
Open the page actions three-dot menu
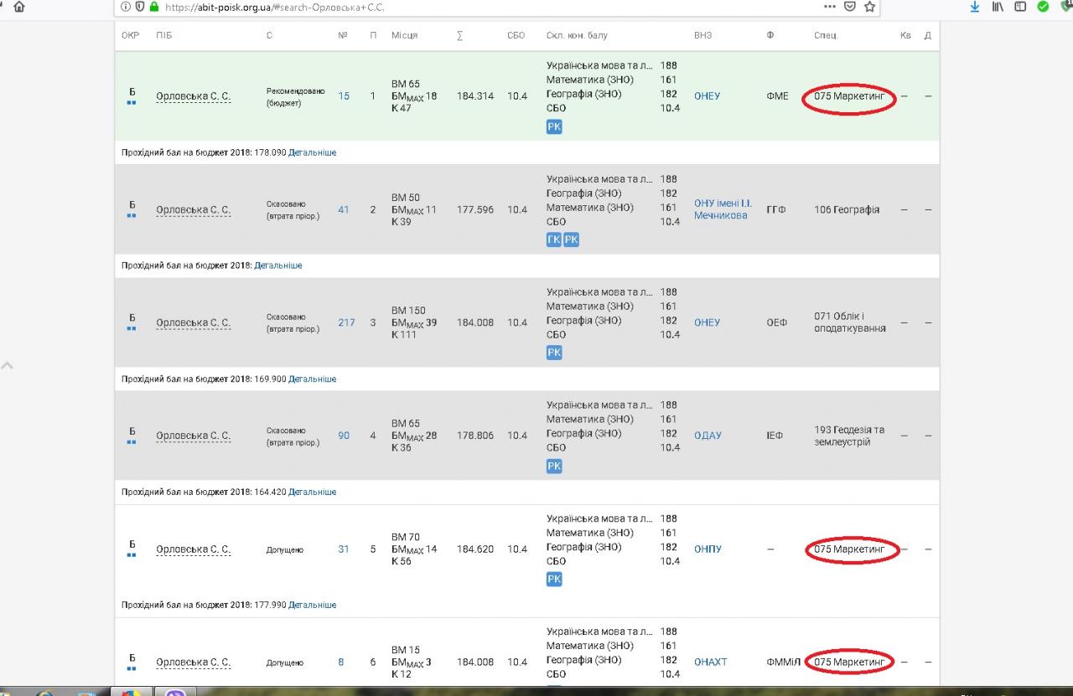pos(830,7)
